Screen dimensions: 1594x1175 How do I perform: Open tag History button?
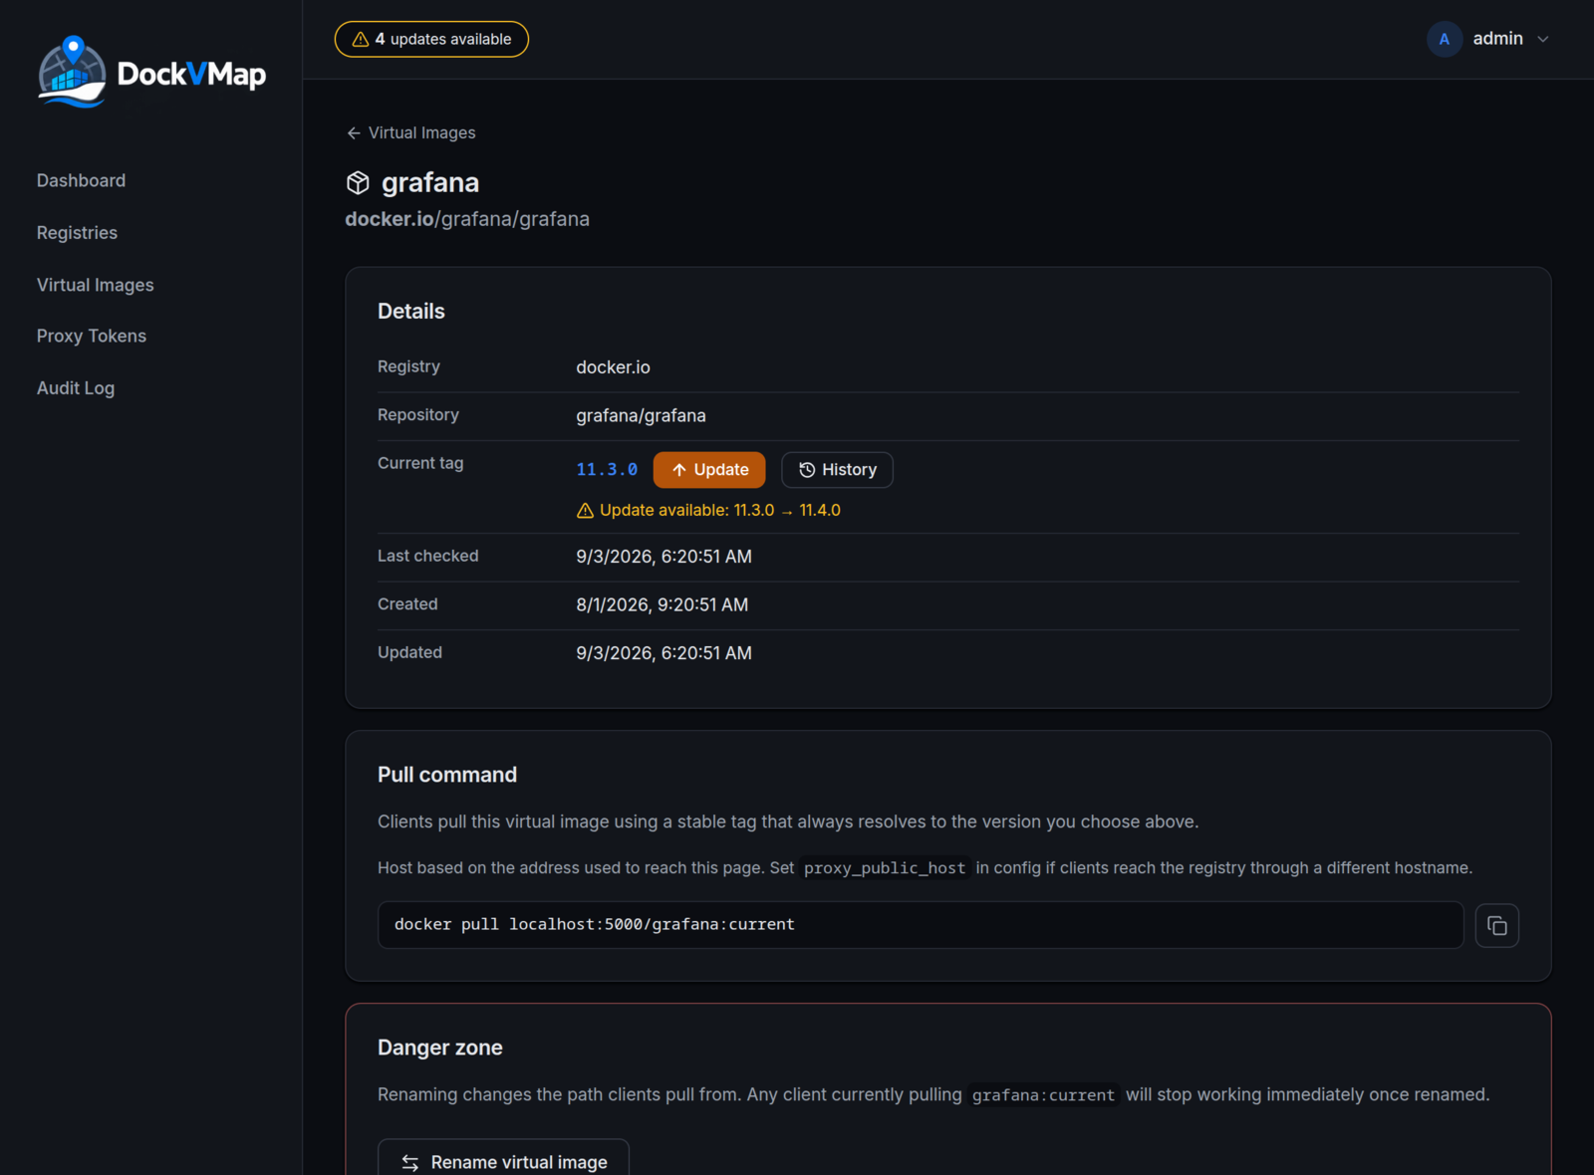click(x=837, y=470)
